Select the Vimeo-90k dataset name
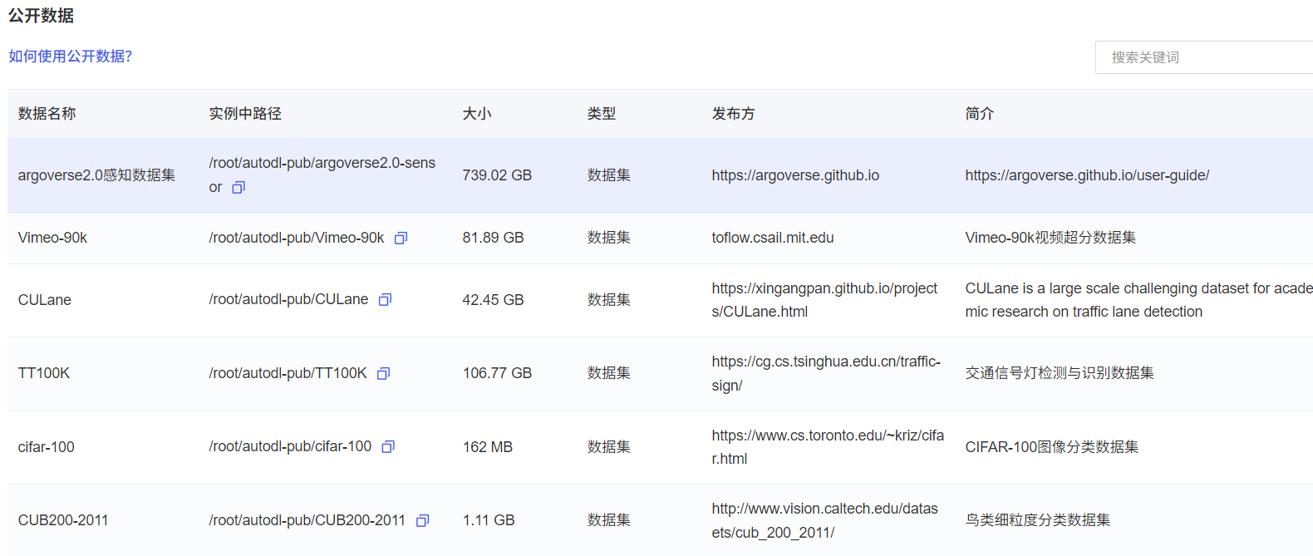 [52, 238]
